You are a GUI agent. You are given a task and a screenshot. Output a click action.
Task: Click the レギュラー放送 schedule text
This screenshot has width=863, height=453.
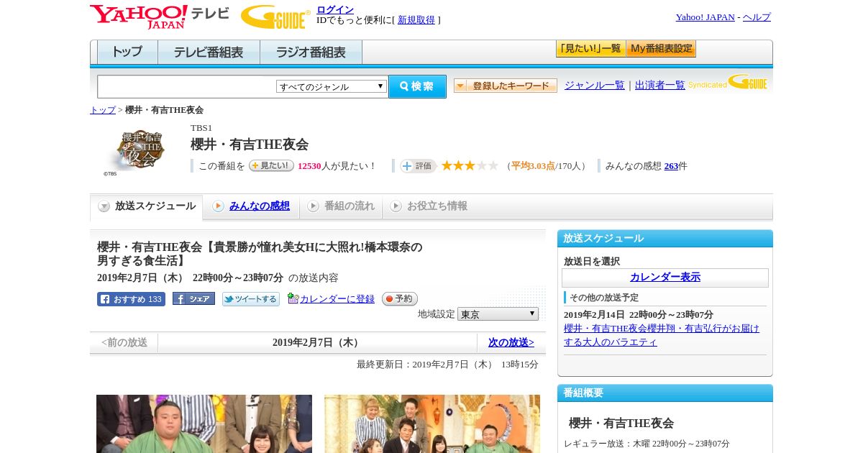coord(647,444)
